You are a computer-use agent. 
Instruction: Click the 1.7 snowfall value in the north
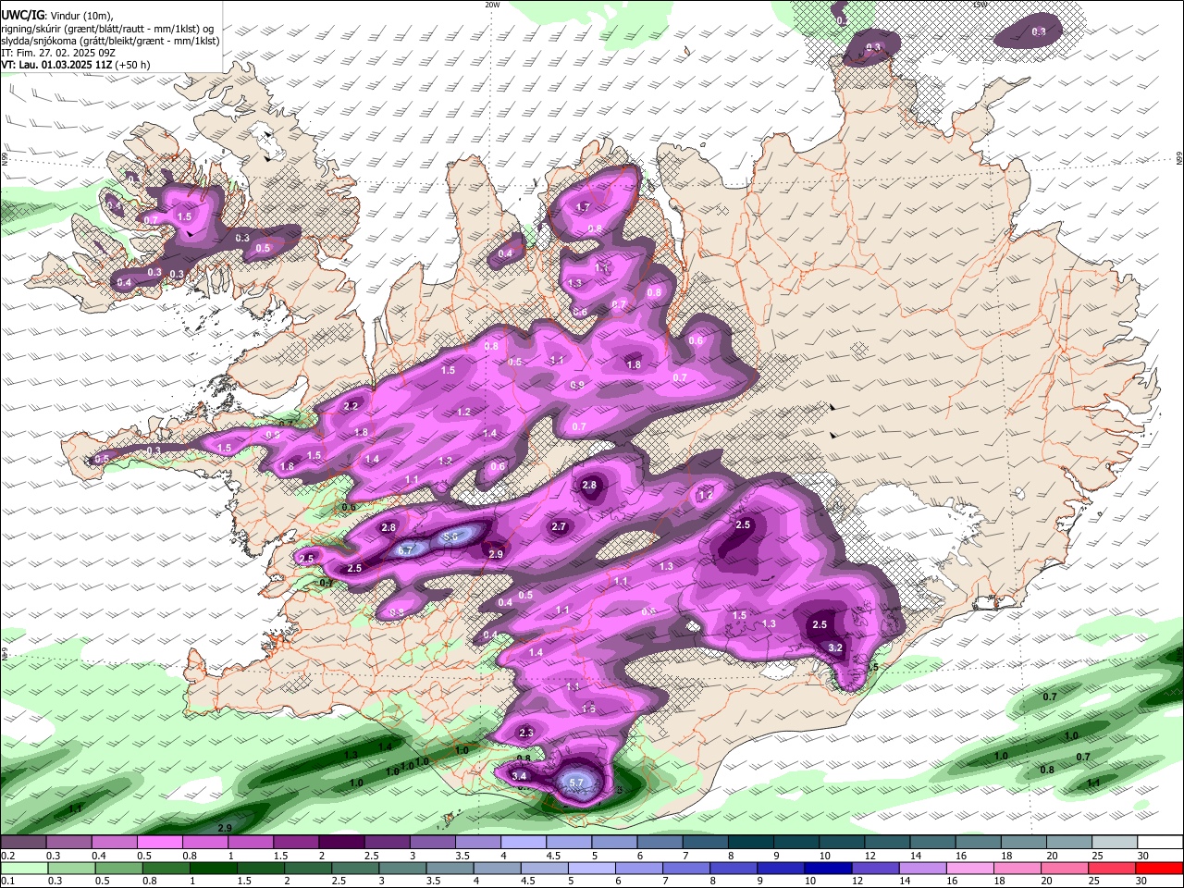[x=583, y=207]
